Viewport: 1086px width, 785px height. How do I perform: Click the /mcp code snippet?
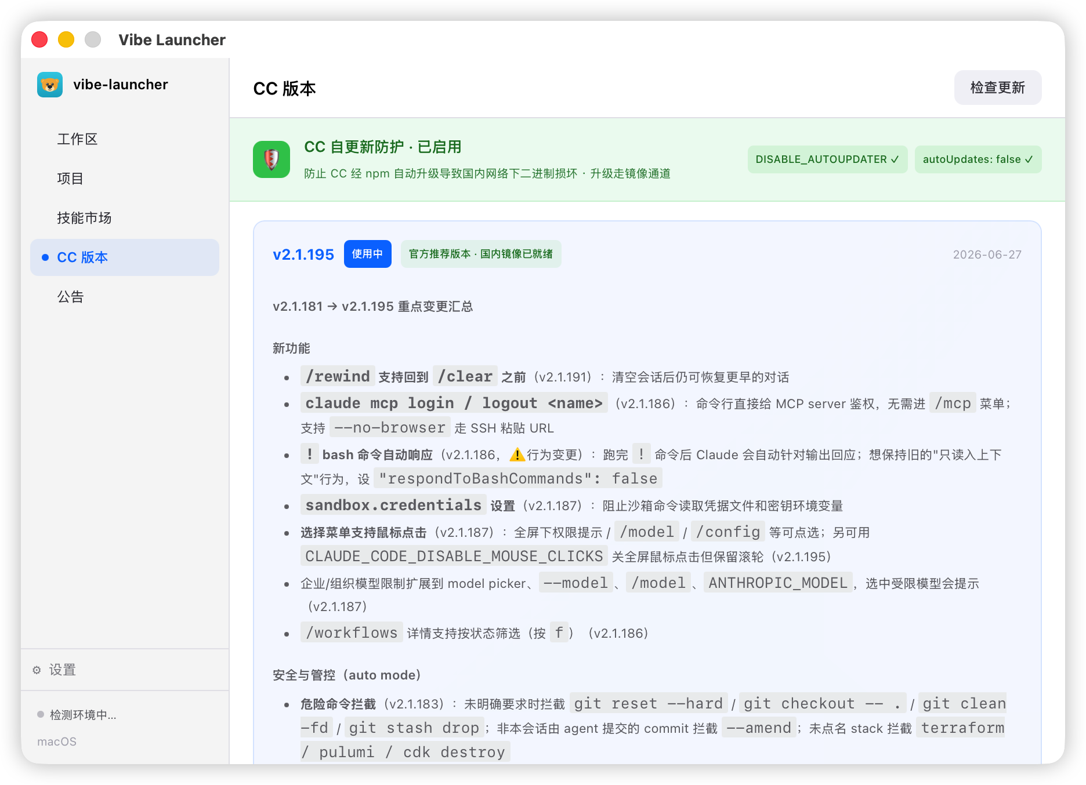tap(953, 403)
